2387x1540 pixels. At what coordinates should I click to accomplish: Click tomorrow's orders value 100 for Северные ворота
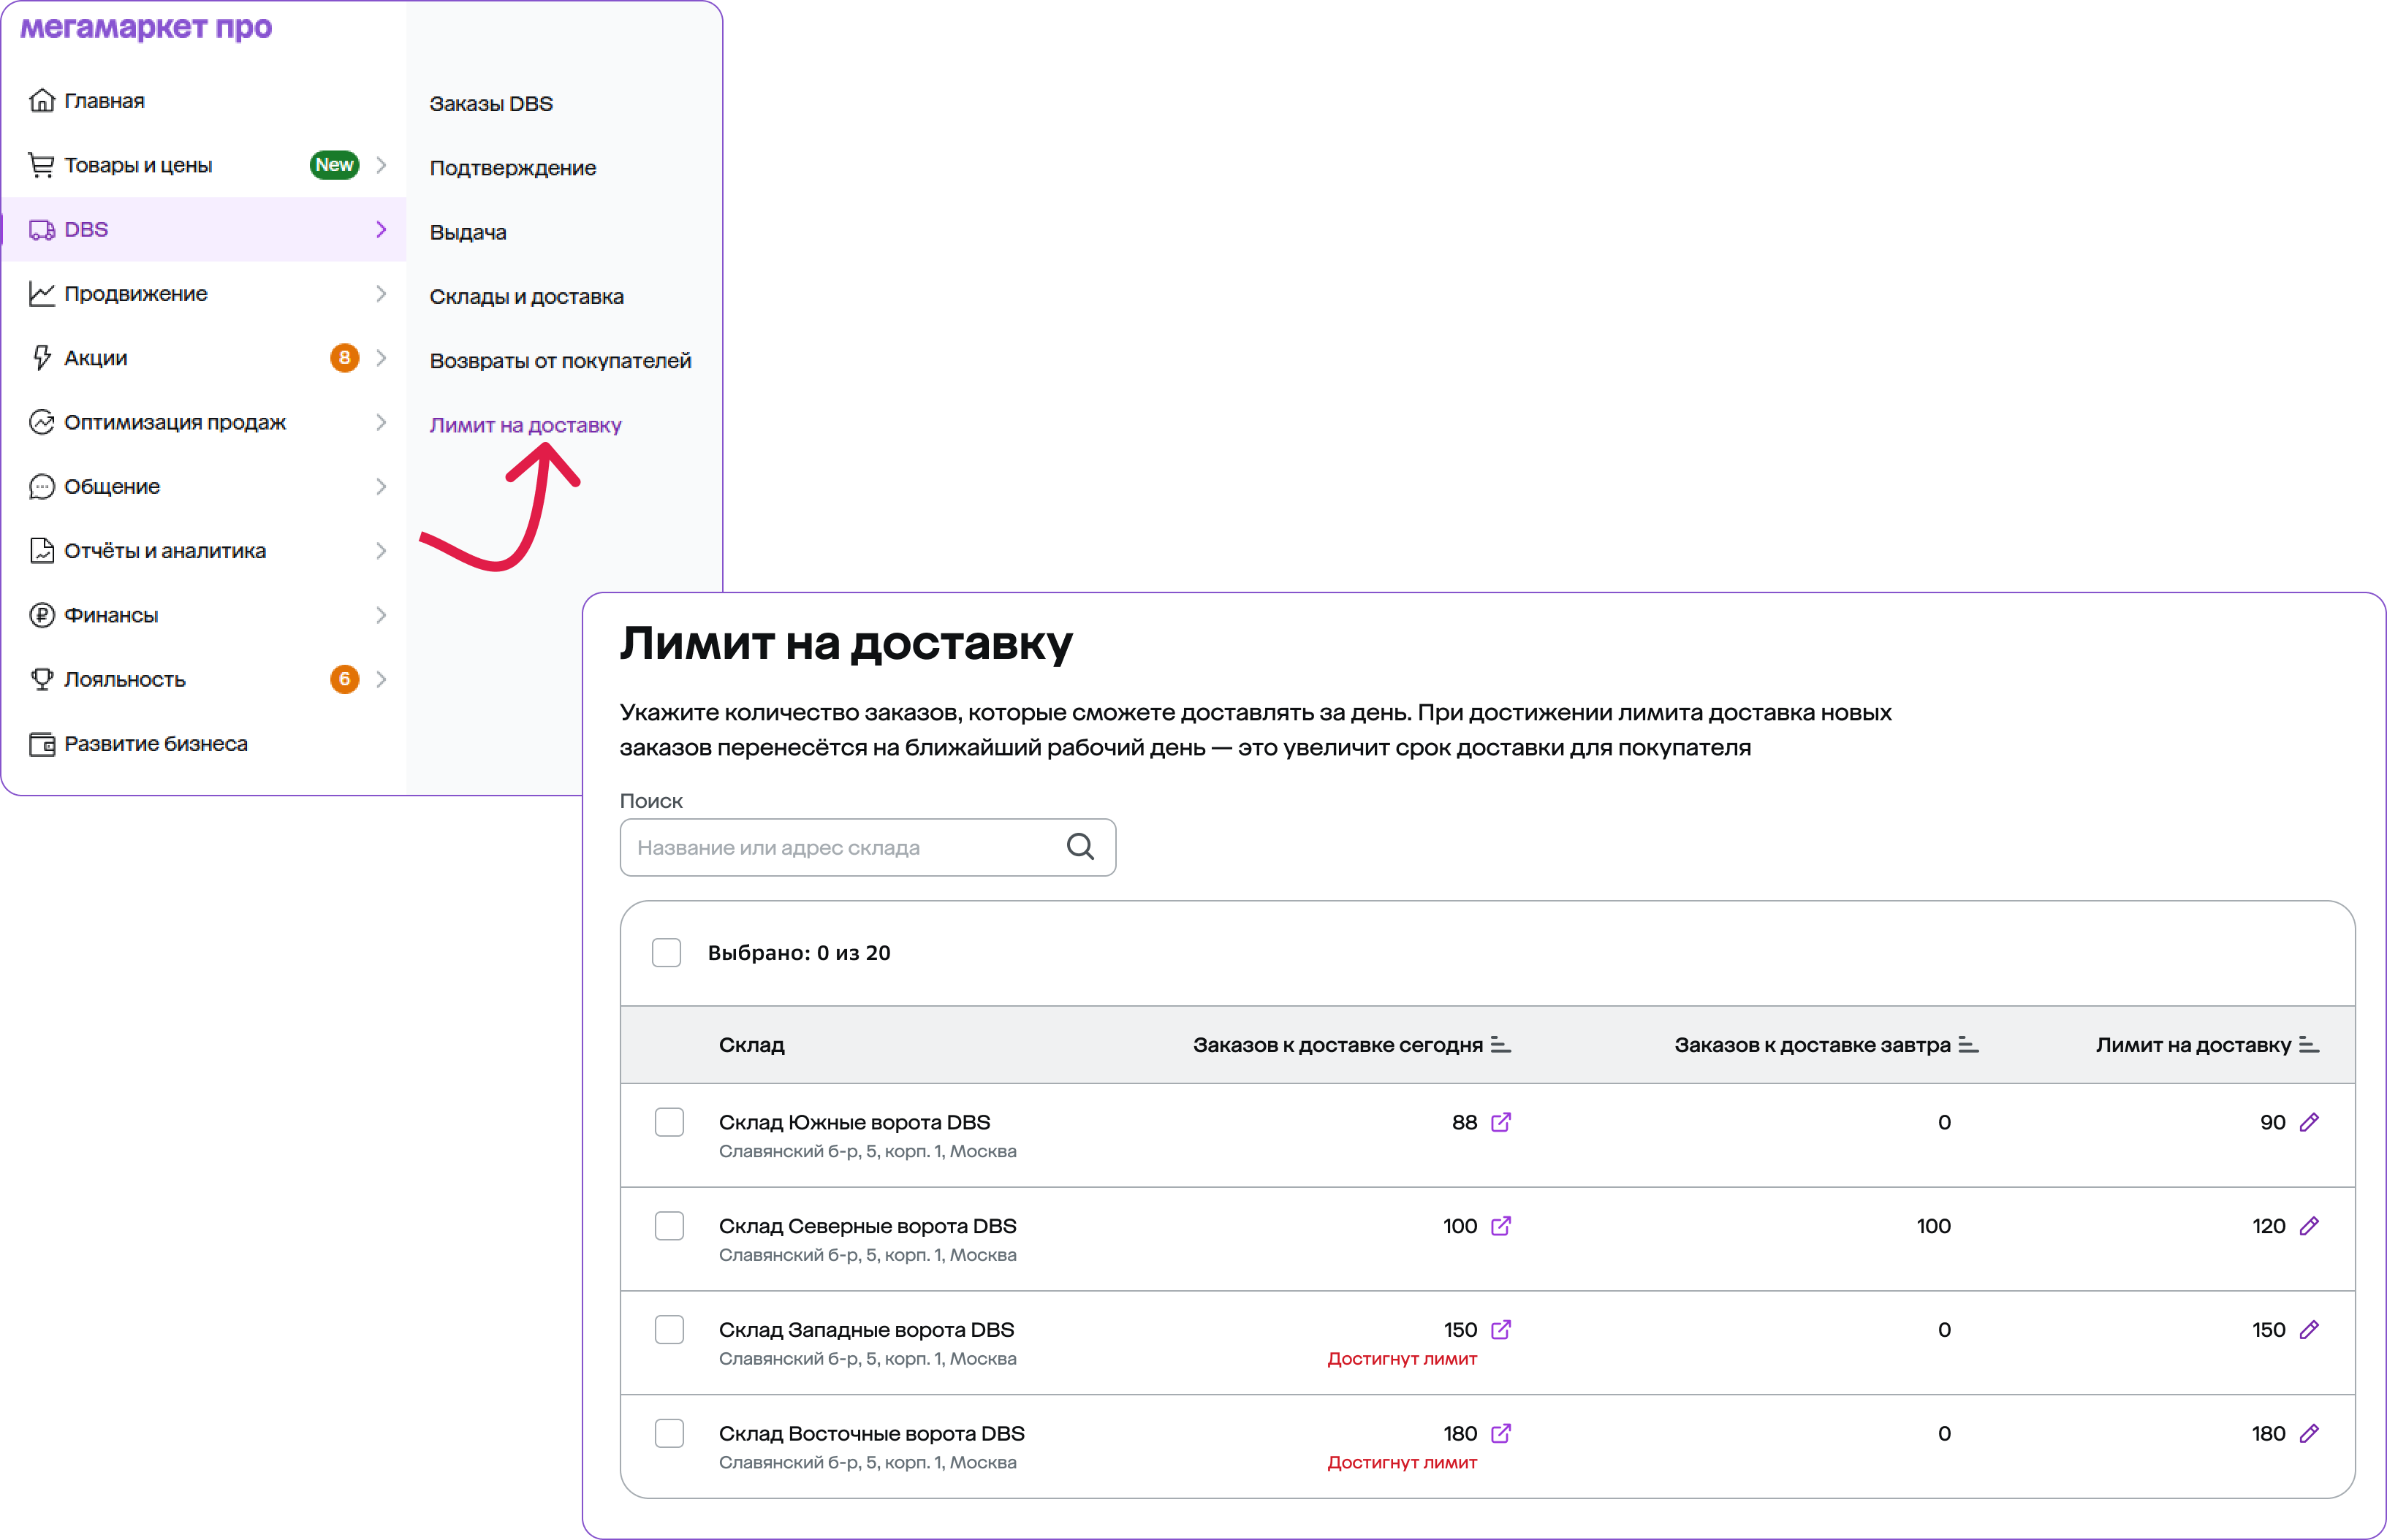click(1933, 1226)
